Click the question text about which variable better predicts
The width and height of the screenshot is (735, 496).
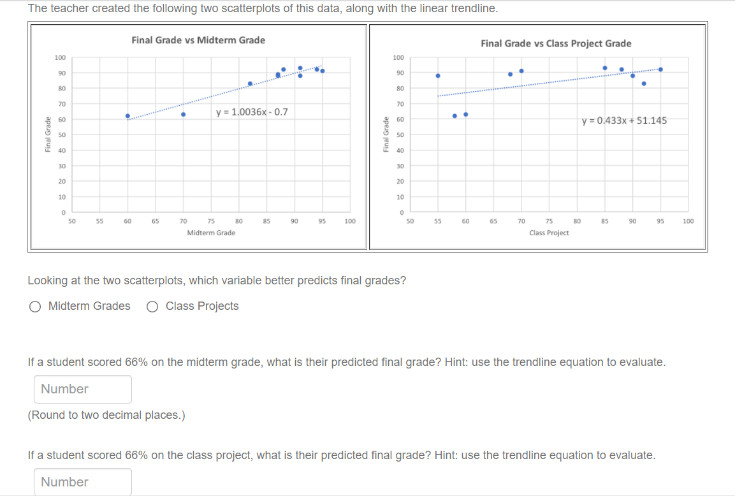coord(217,281)
